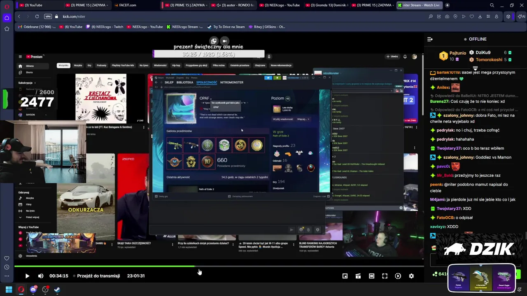The width and height of the screenshot is (527, 296).
Task: Open 'Try To Drive na Steam' bookmark
Action: 226,27
